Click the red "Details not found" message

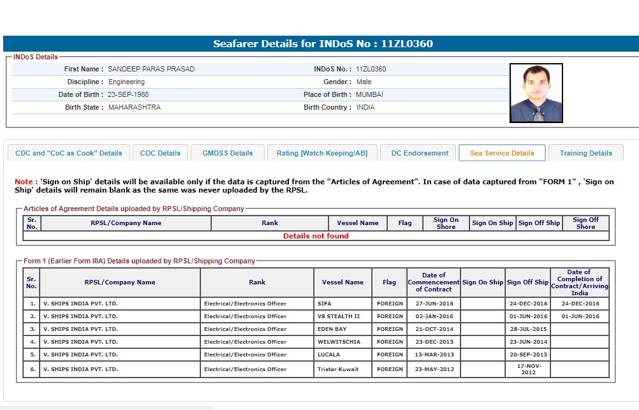[316, 236]
